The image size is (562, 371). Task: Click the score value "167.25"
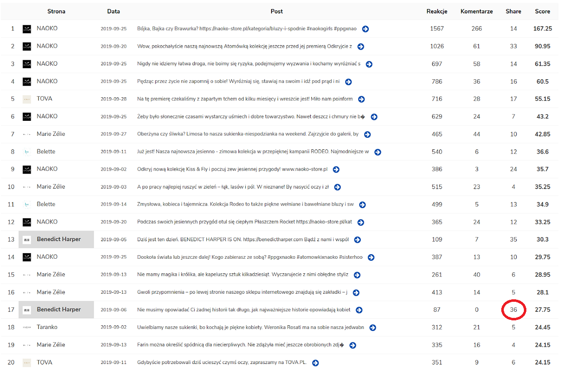(542, 28)
